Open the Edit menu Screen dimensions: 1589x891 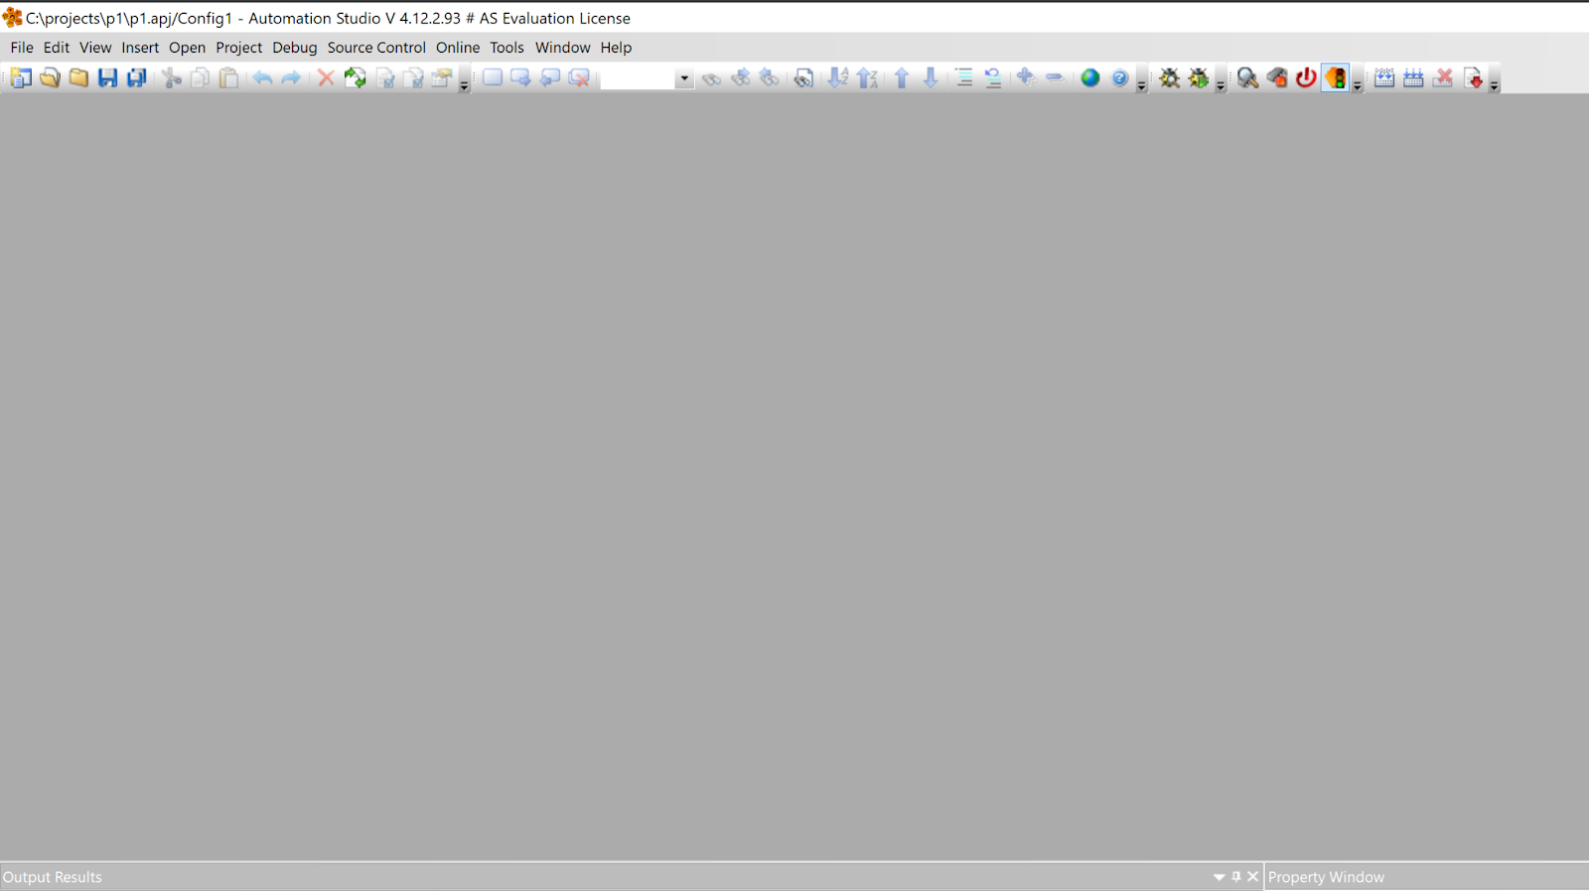pyautogui.click(x=57, y=48)
